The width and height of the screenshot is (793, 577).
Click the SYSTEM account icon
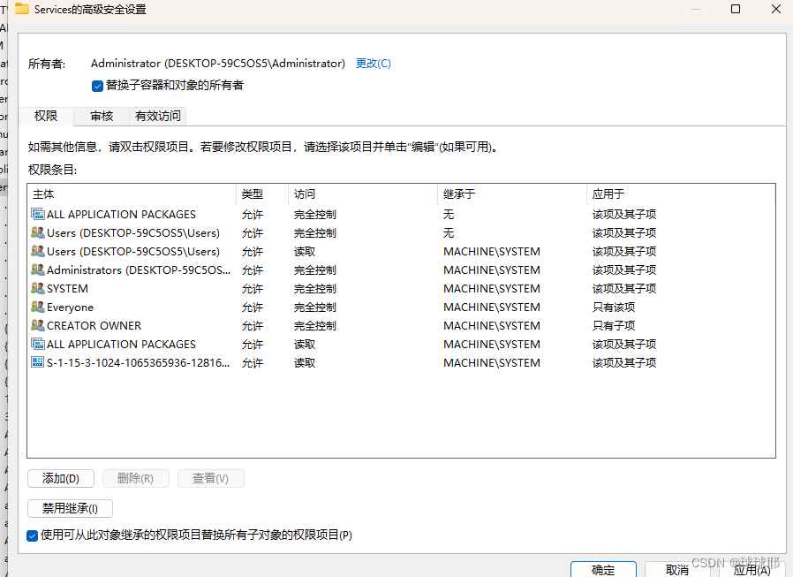38,288
